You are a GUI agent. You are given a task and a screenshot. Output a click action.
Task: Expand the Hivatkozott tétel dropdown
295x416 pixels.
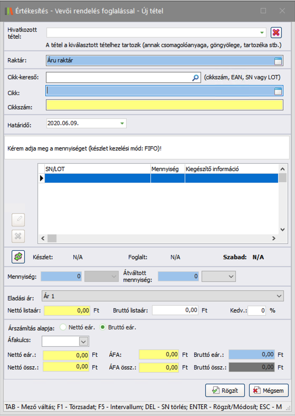tap(262, 33)
